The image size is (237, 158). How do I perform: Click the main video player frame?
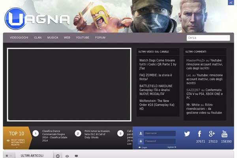pyautogui.click(x=69, y=85)
